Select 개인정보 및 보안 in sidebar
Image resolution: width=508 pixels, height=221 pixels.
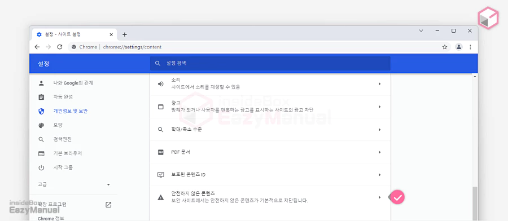pos(71,111)
